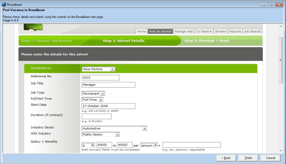286x164 pixels.
Task: Click the Job Title field containing Manager
Action: (x=108, y=85)
